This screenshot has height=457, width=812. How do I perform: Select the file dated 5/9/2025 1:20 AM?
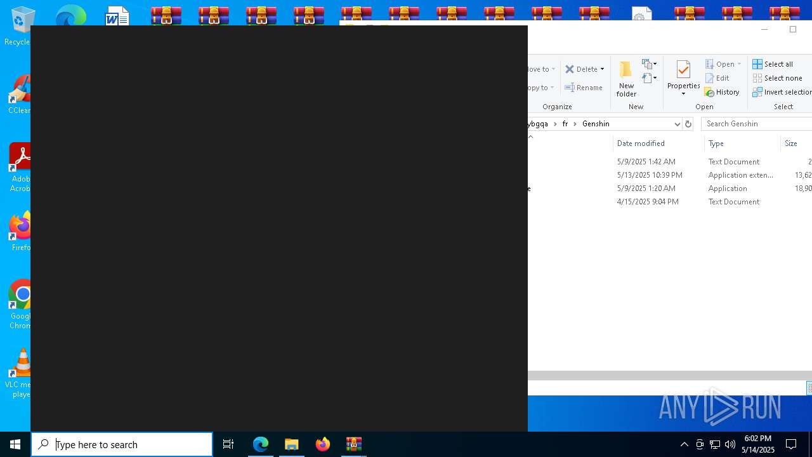tap(670, 189)
